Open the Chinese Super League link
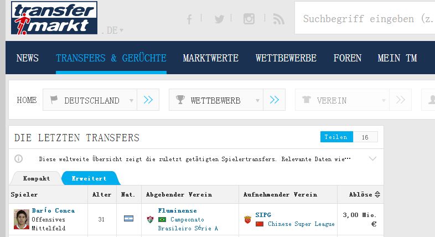 (x=301, y=224)
